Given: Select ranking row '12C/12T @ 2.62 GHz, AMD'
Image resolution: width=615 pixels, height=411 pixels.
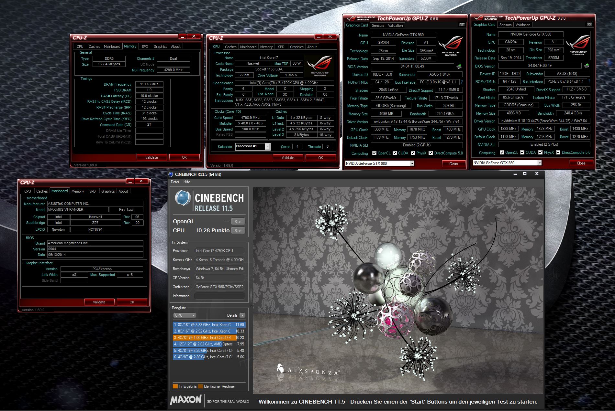Looking at the screenshot, I should click(x=209, y=344).
